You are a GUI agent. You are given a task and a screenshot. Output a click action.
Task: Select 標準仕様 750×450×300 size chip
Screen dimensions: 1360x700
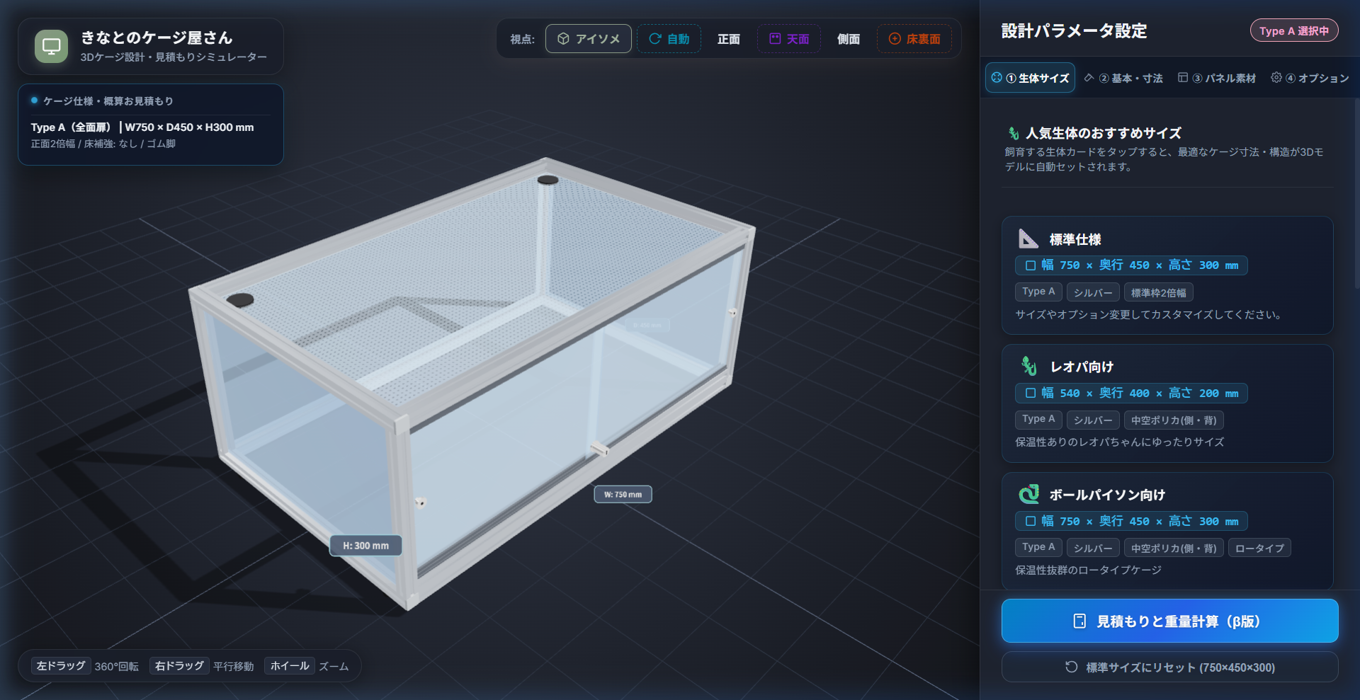[x=1131, y=265]
